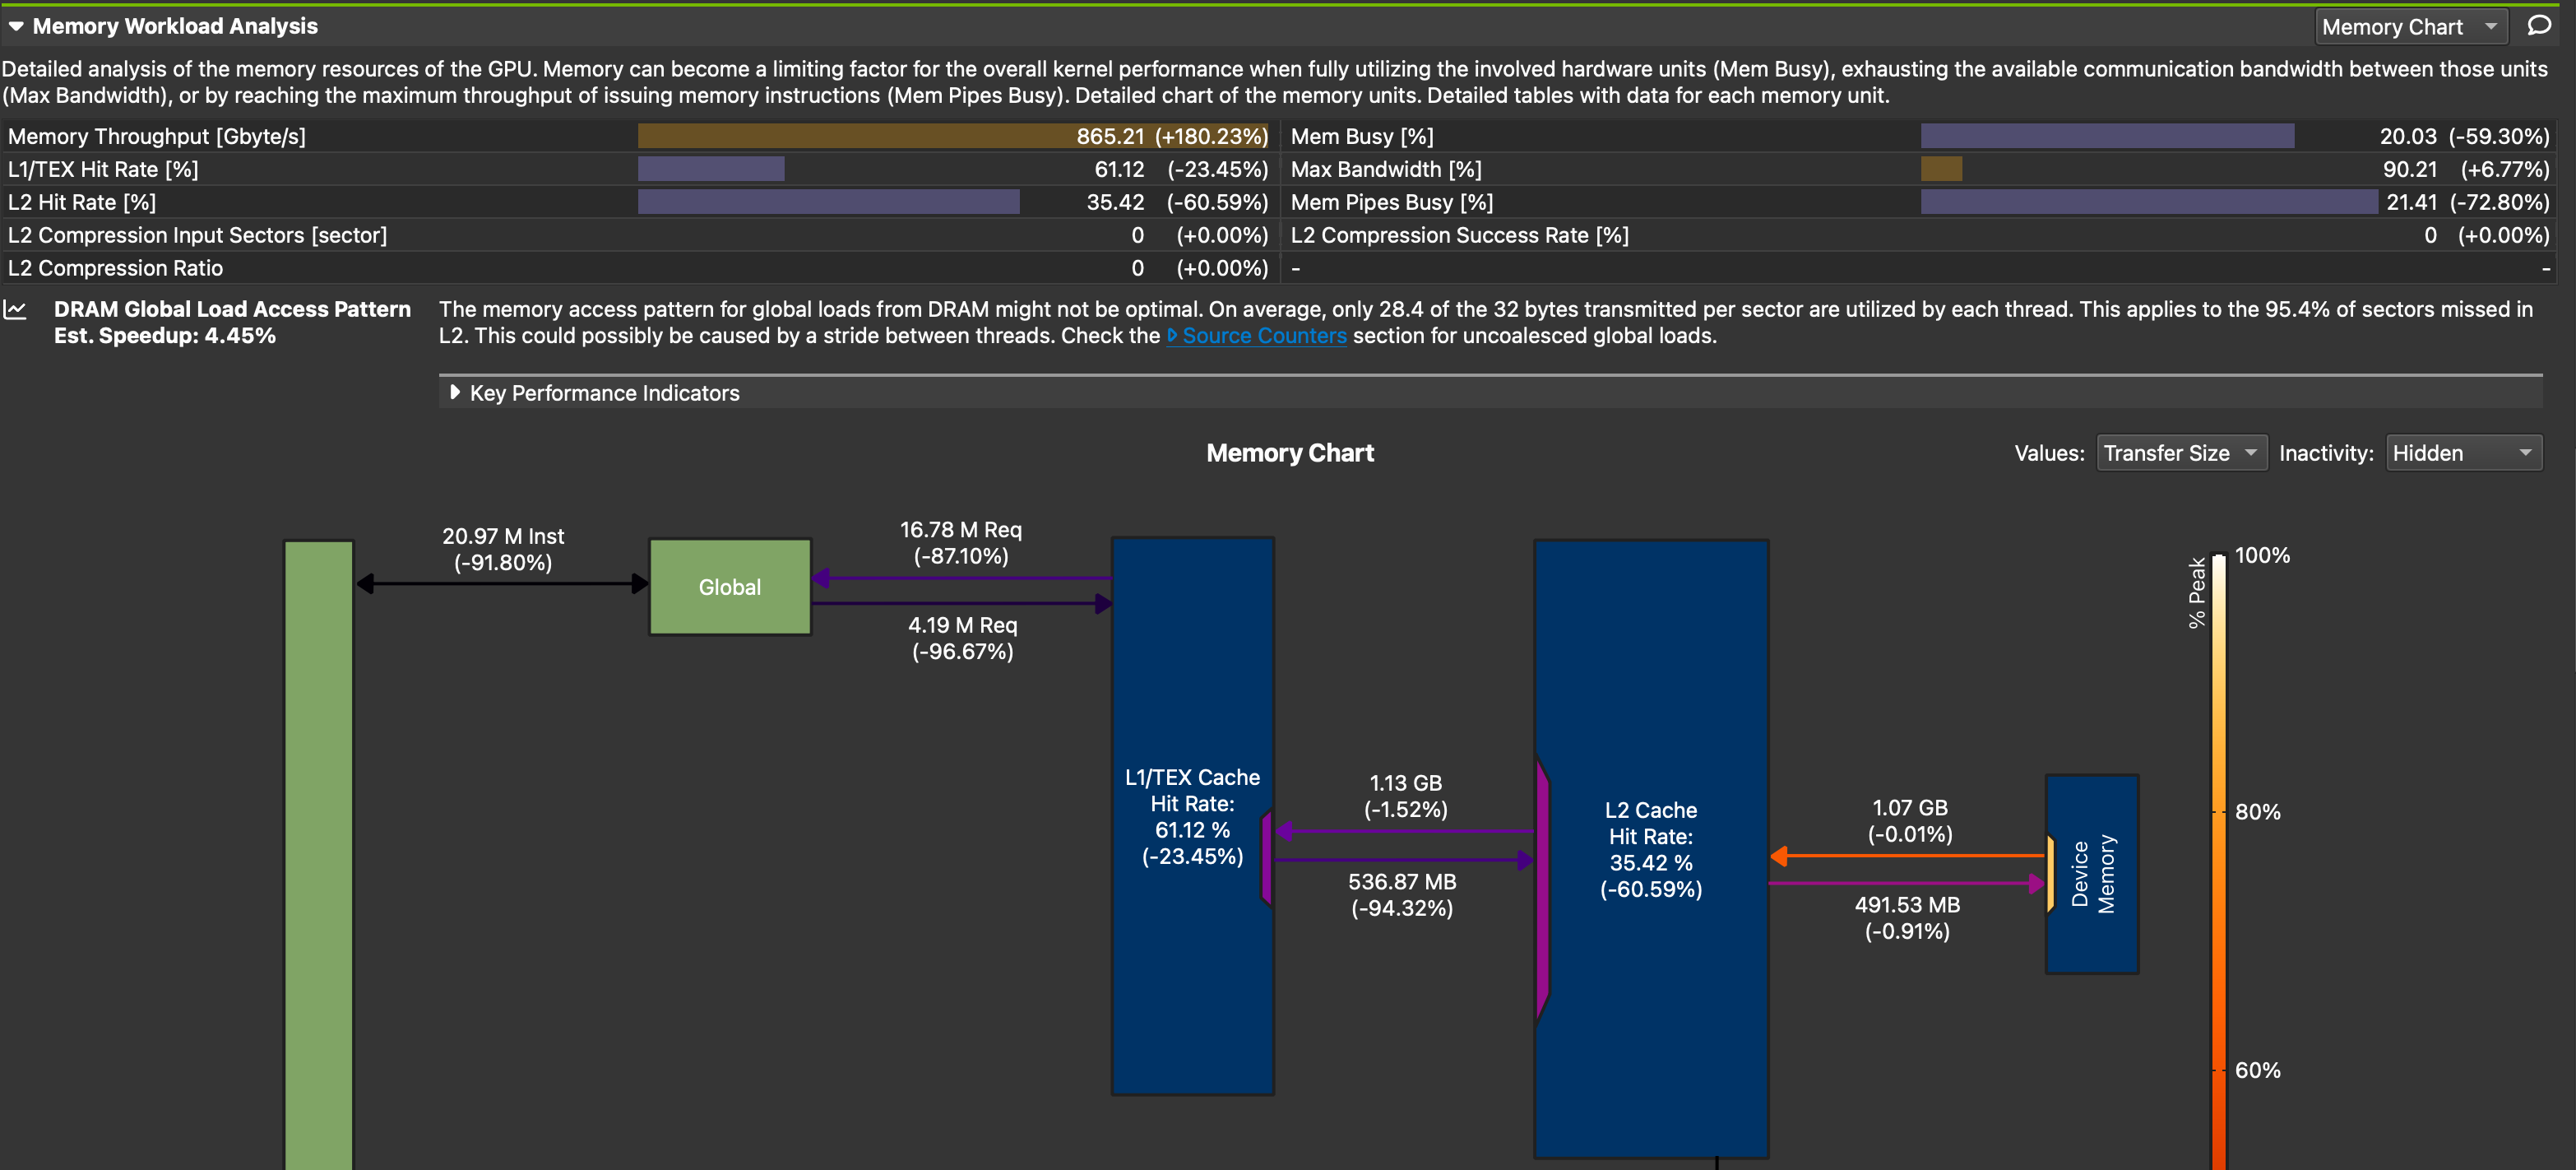The width and height of the screenshot is (2576, 1170).
Task: Click the tall green kernel bar
Action: 318,850
